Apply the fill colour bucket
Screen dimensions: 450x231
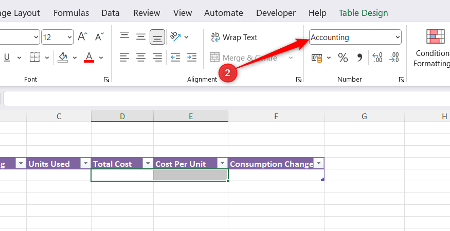(x=63, y=57)
